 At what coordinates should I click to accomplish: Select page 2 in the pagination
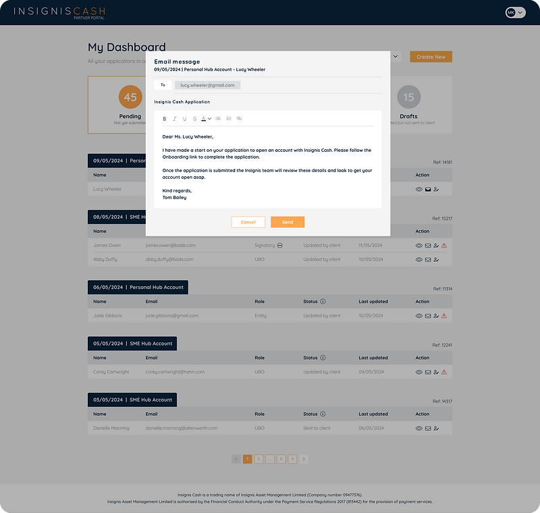[259, 459]
